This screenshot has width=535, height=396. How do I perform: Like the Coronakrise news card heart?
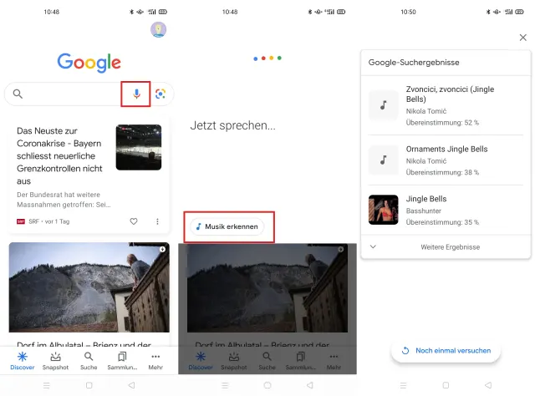pos(134,221)
